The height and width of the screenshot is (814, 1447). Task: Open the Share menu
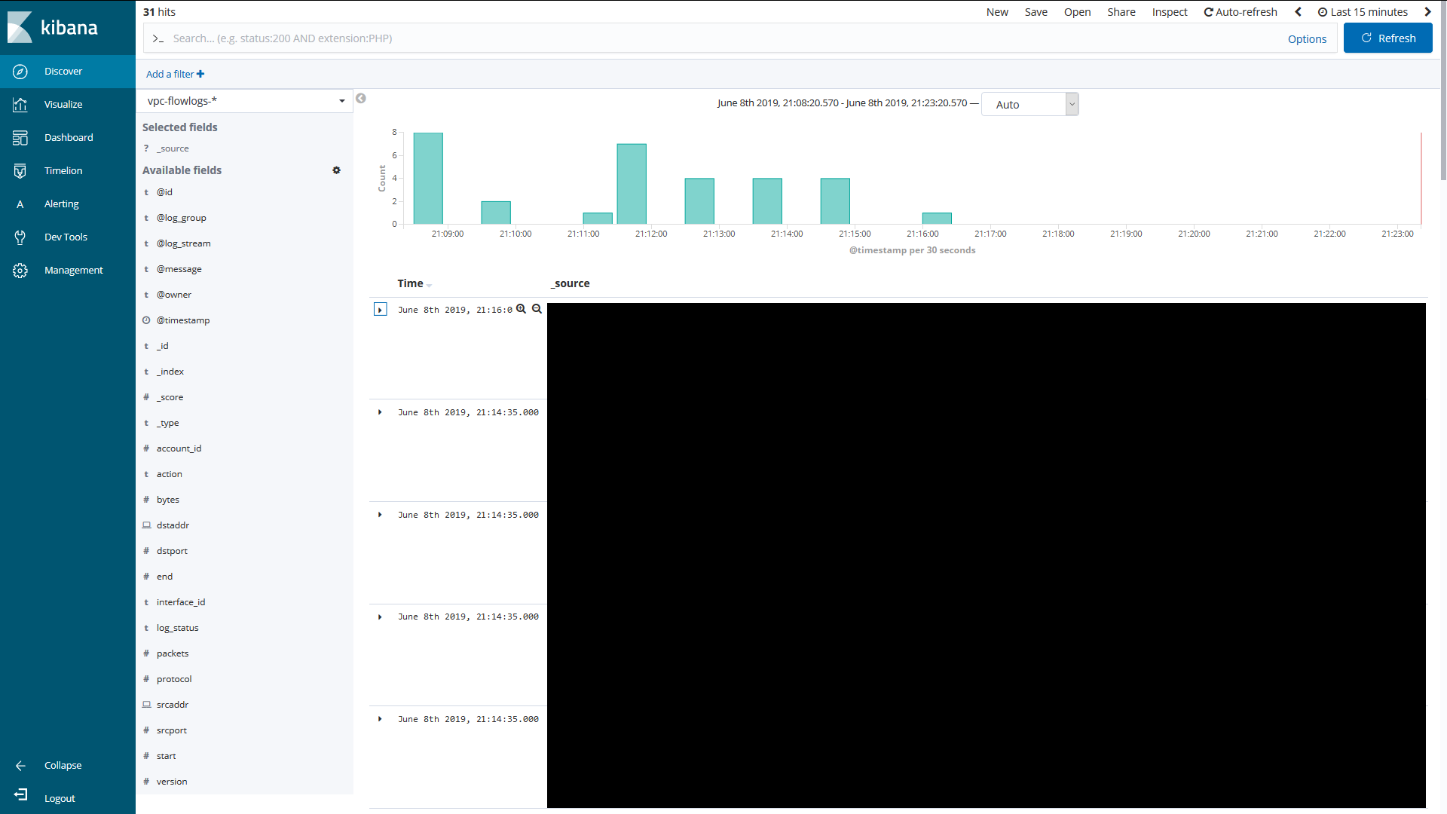pos(1121,12)
